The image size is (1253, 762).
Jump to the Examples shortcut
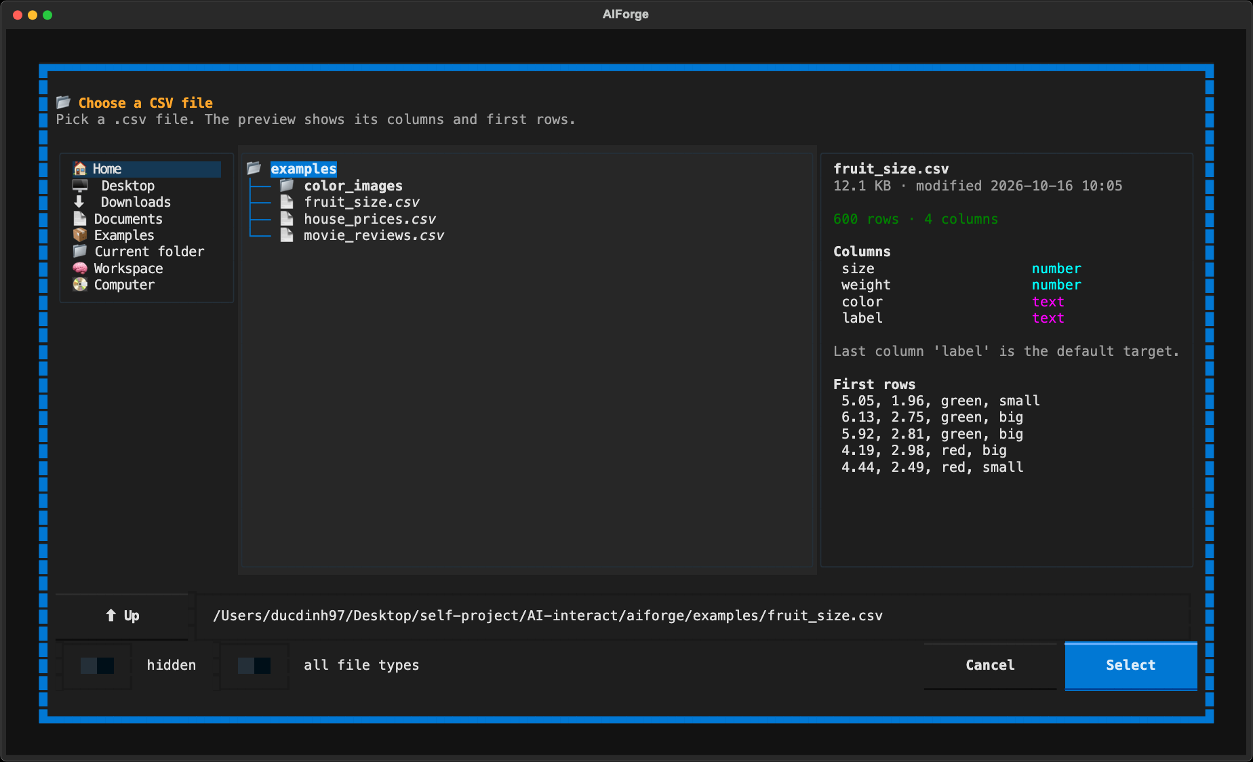pyautogui.click(x=146, y=235)
